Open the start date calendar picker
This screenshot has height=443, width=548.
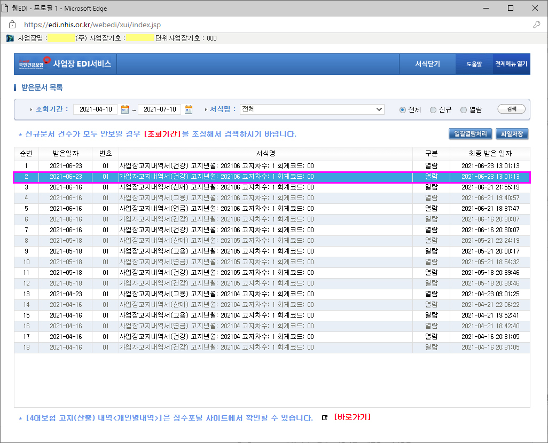(125, 109)
